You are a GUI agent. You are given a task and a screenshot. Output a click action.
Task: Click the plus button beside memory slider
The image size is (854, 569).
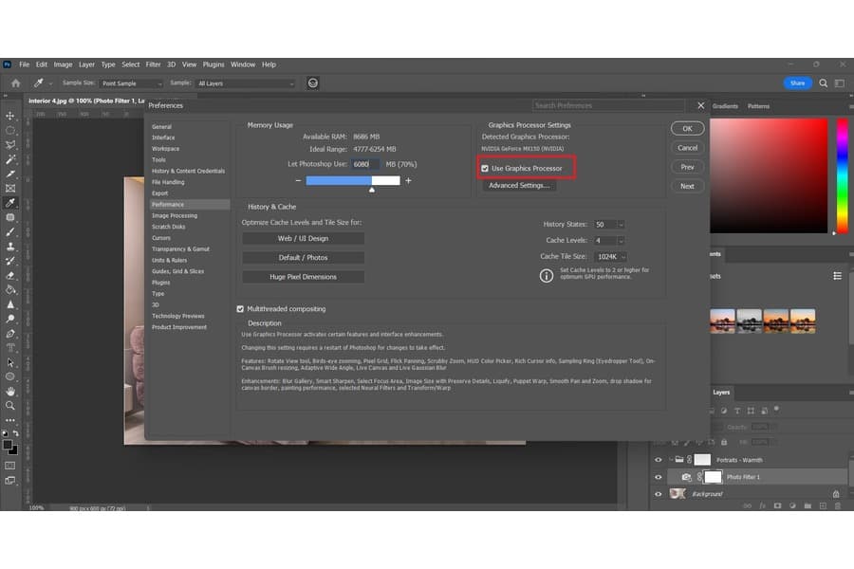pyautogui.click(x=408, y=181)
